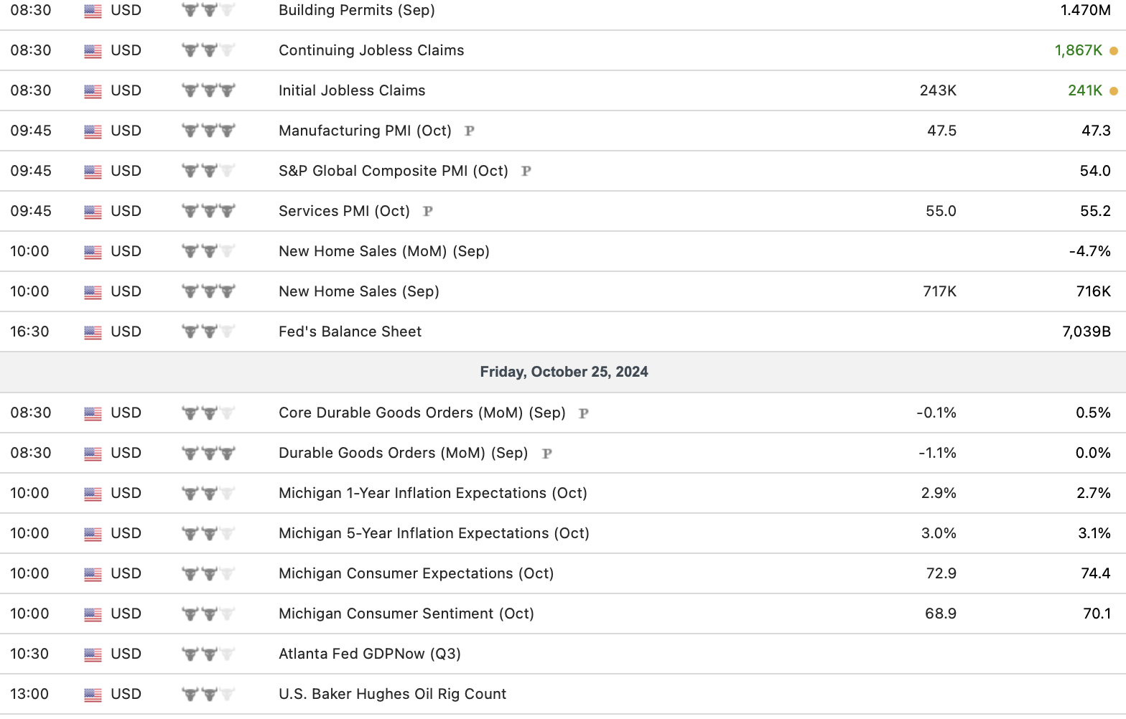
Task: Open Michigan 1-Year Inflation Expectations event
Action: [433, 493]
